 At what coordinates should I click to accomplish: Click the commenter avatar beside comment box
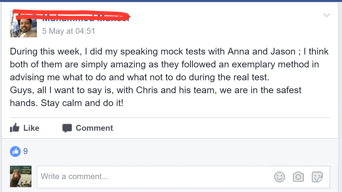pos(21,176)
